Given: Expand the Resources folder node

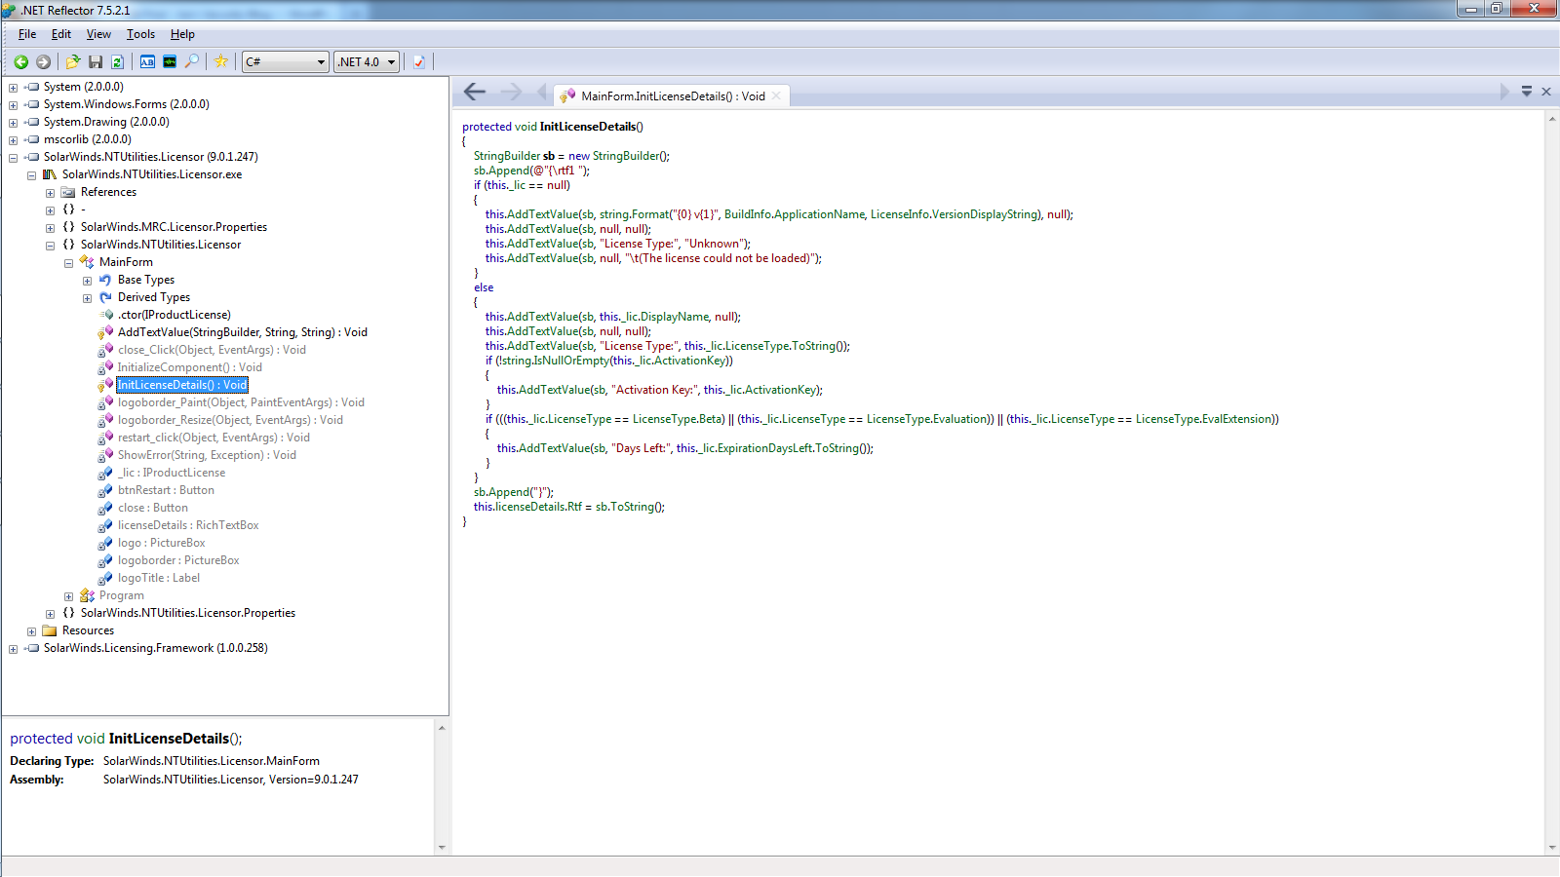Looking at the screenshot, I should (31, 631).
